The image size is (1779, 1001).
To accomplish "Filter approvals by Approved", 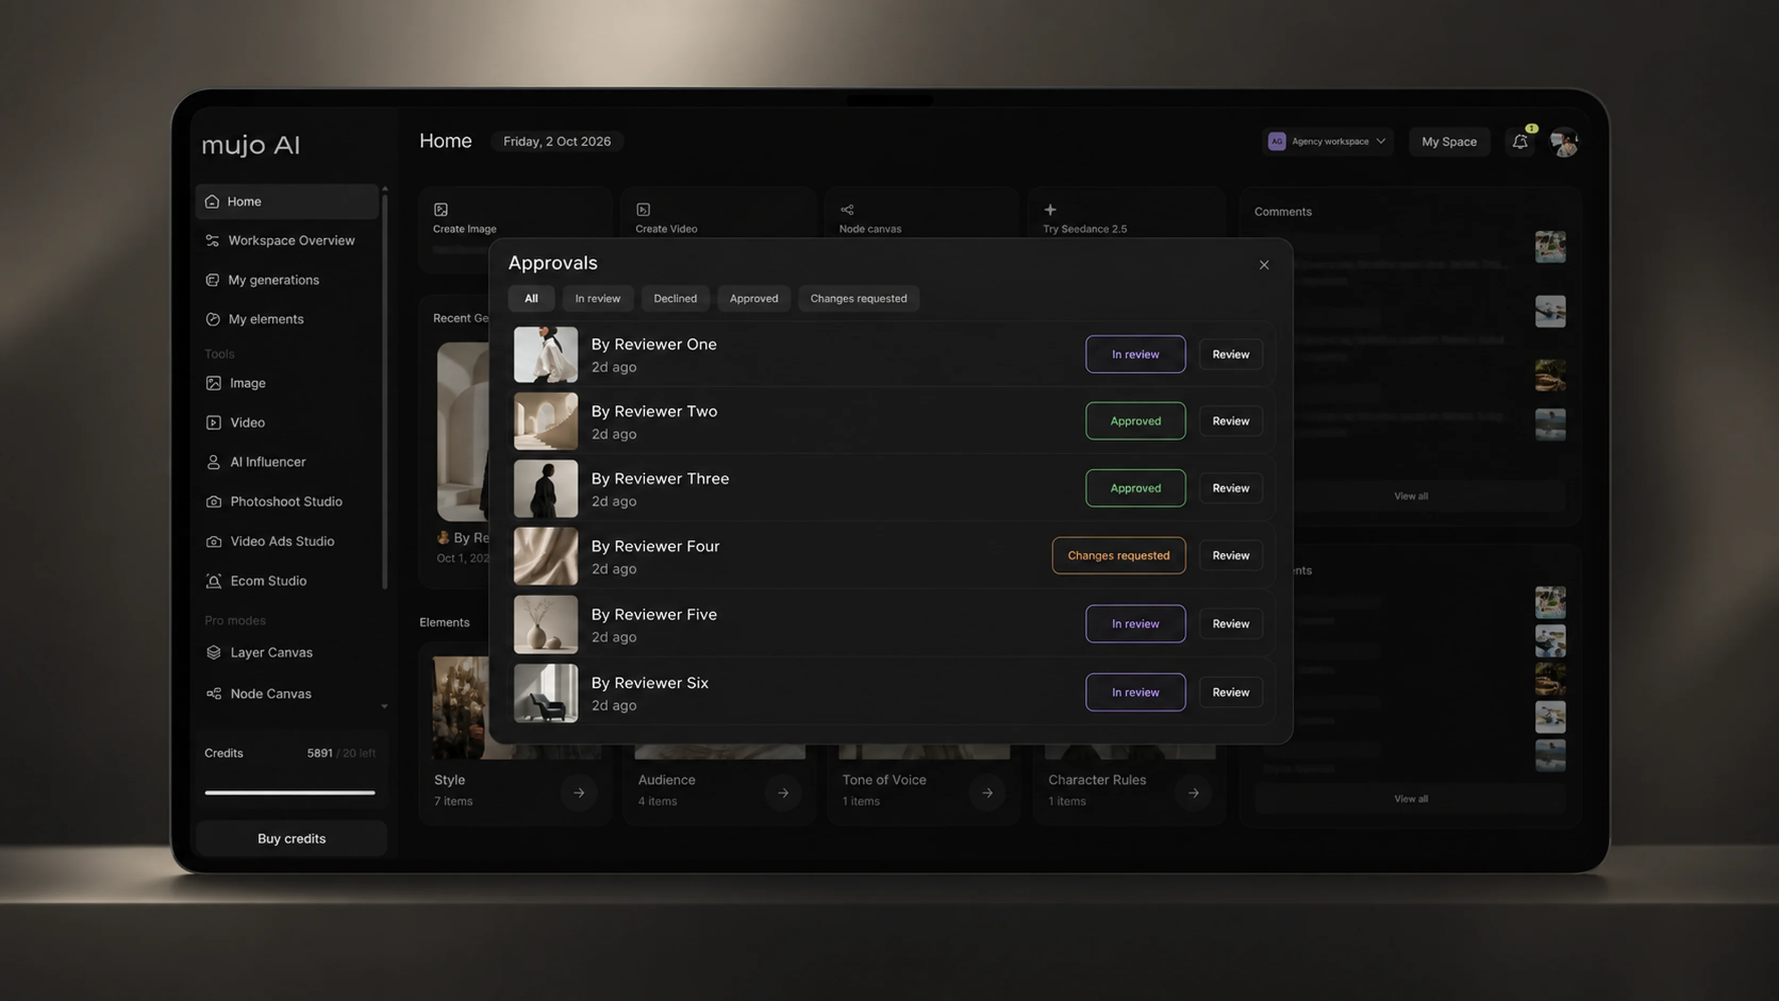I will [753, 298].
